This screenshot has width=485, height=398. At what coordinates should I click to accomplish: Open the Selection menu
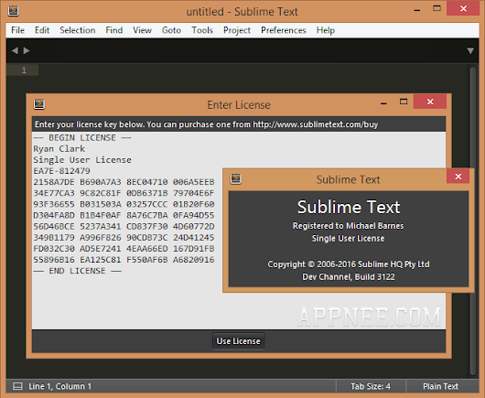click(x=78, y=30)
